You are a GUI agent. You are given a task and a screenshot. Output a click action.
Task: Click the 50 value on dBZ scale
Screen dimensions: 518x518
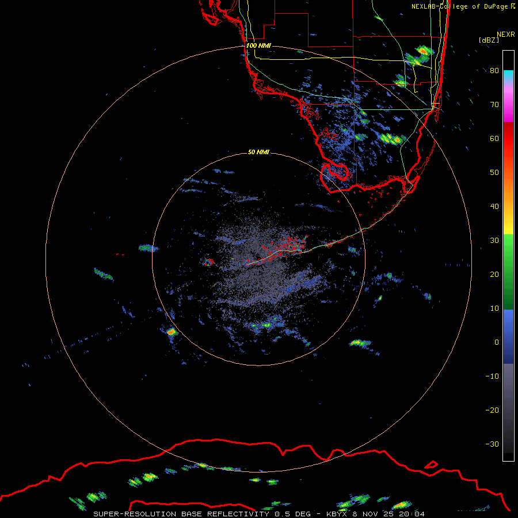(x=494, y=173)
